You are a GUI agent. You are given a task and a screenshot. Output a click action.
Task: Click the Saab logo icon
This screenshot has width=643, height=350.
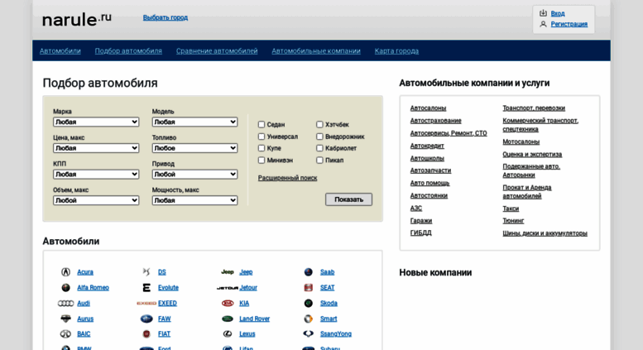pyautogui.click(x=309, y=271)
